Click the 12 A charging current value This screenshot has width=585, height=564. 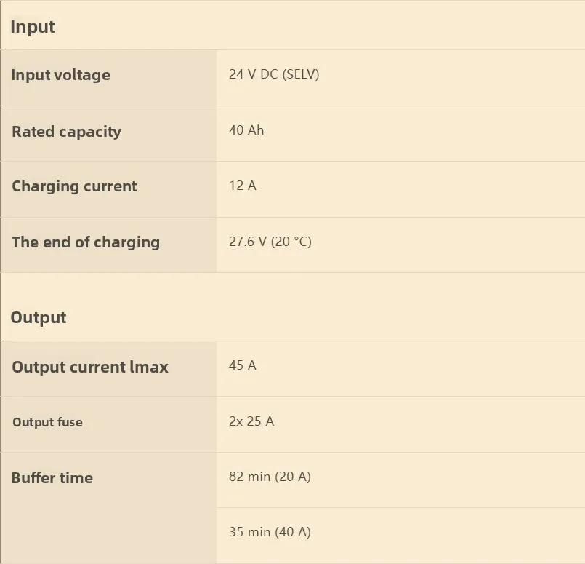pos(243,186)
